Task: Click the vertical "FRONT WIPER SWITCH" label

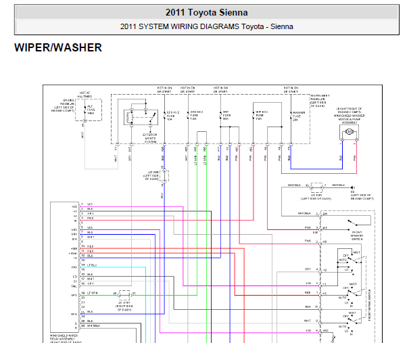Action: [369, 305]
